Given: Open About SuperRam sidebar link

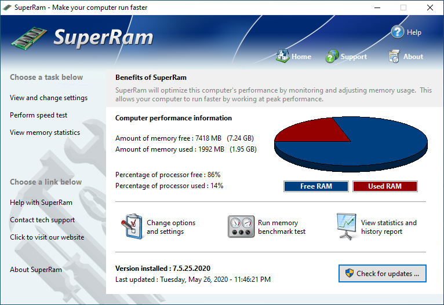Looking at the screenshot, I should click(36, 270).
